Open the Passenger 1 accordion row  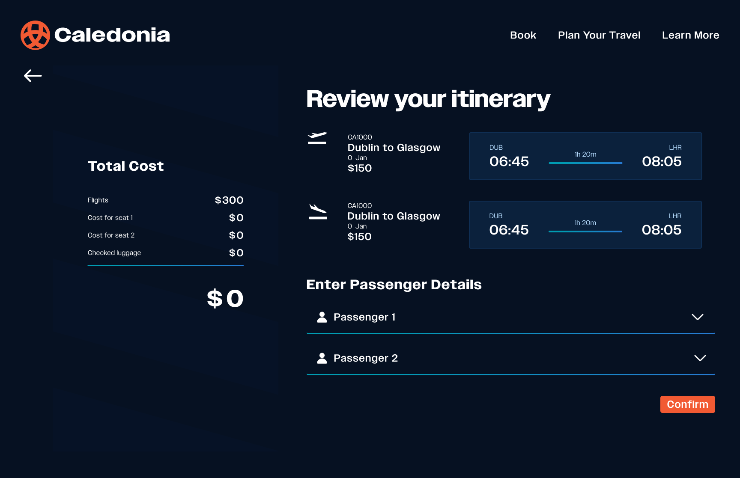point(510,317)
